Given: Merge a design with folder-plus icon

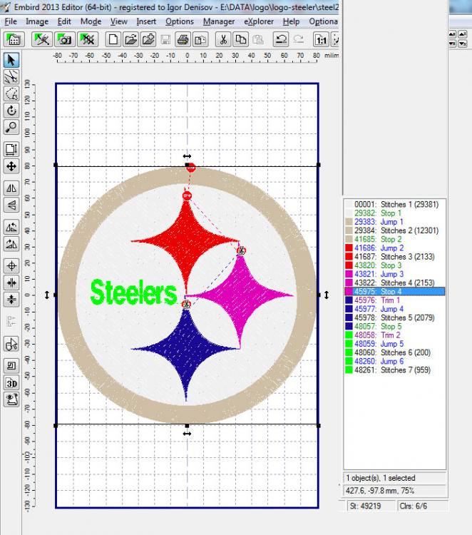Looking at the screenshot, I should [x=148, y=39].
